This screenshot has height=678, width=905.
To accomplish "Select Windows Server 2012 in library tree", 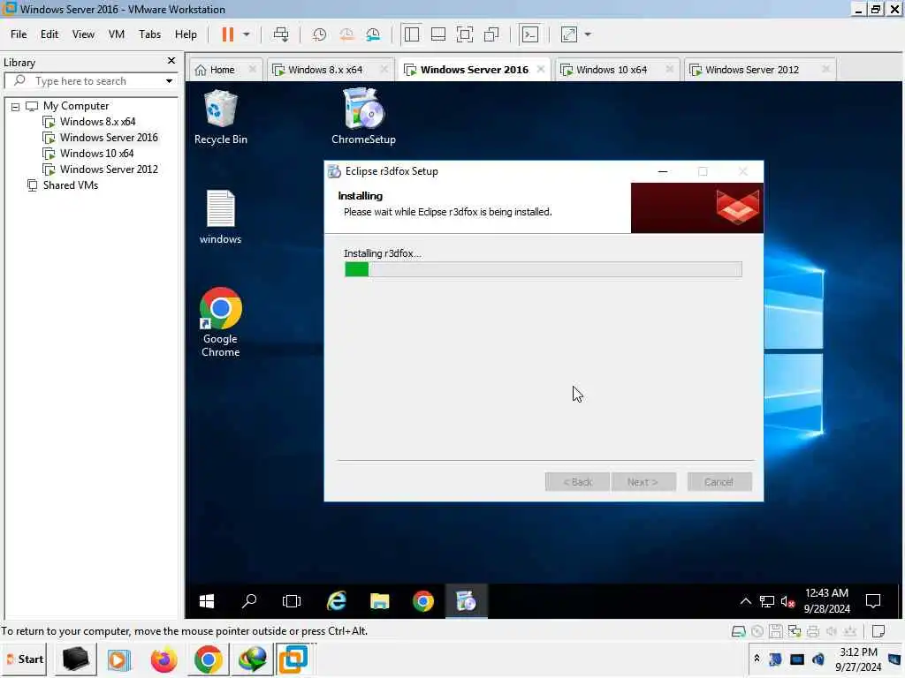I will pos(109,169).
